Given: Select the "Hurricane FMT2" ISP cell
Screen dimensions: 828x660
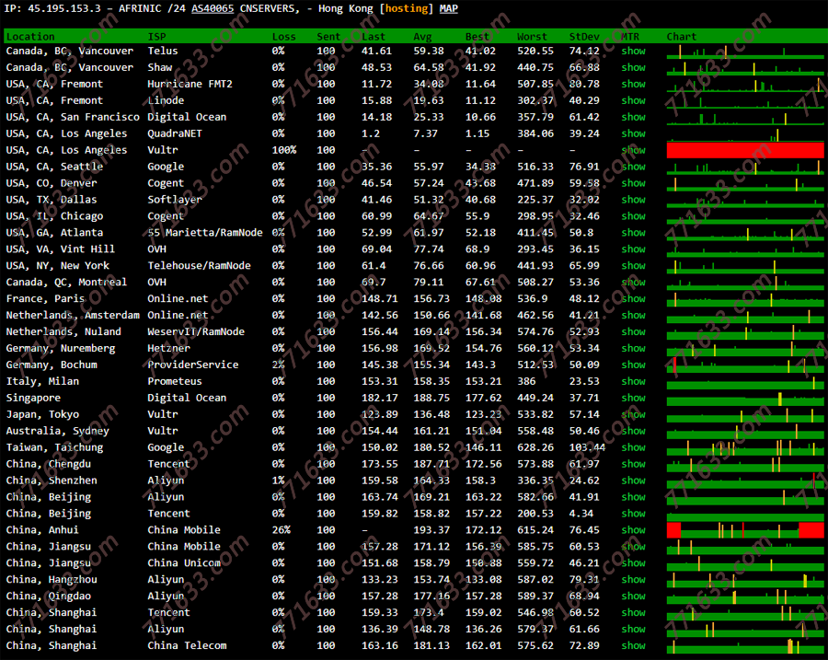Looking at the screenshot, I should pyautogui.click(x=190, y=84).
